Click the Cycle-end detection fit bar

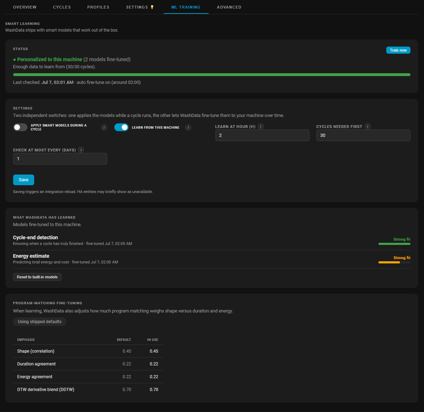[394, 244]
